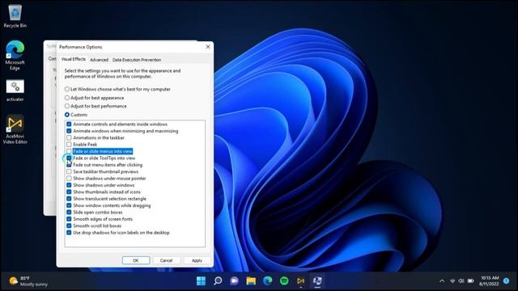Toggle Fade out menu items after clicking
This screenshot has width=518, height=291.
pyautogui.click(x=69, y=165)
